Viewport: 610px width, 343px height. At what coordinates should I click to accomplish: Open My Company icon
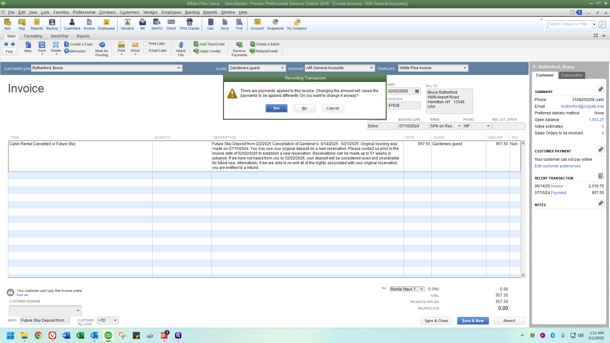(x=297, y=24)
